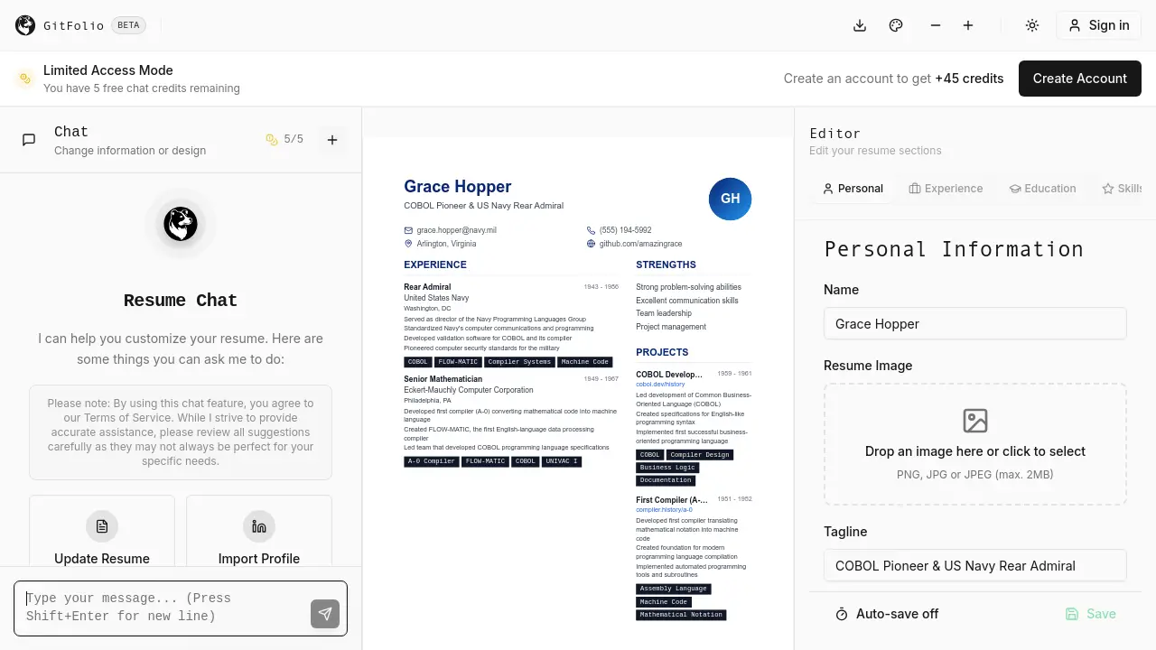Click the EXPERIENCE section heading

[x=435, y=265]
